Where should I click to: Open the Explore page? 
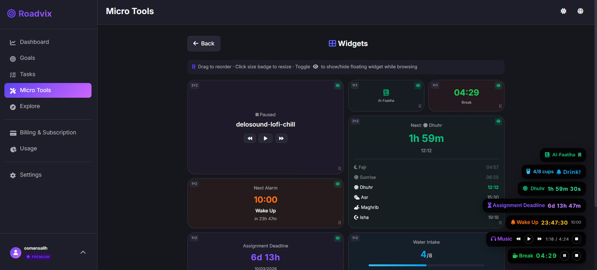point(48,106)
